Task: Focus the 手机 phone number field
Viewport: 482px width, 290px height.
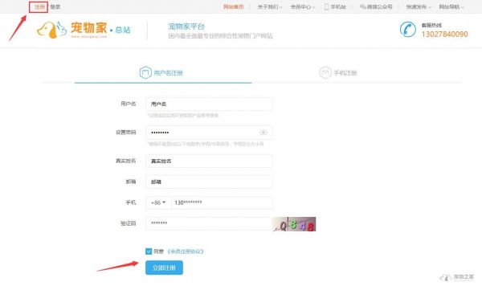Action: (x=222, y=202)
